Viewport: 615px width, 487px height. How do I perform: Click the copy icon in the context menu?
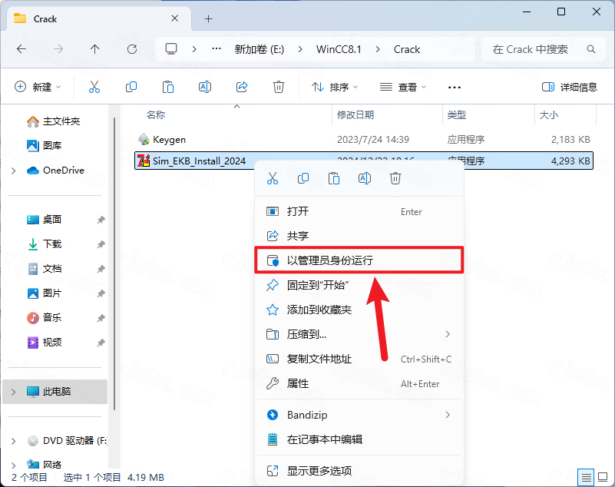coord(303,178)
